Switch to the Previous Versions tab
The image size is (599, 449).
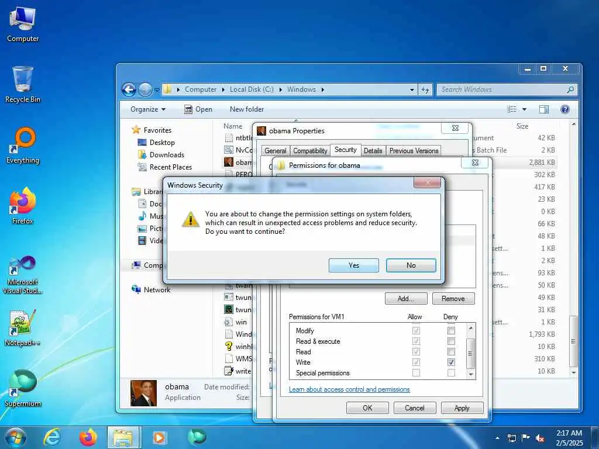(x=414, y=151)
